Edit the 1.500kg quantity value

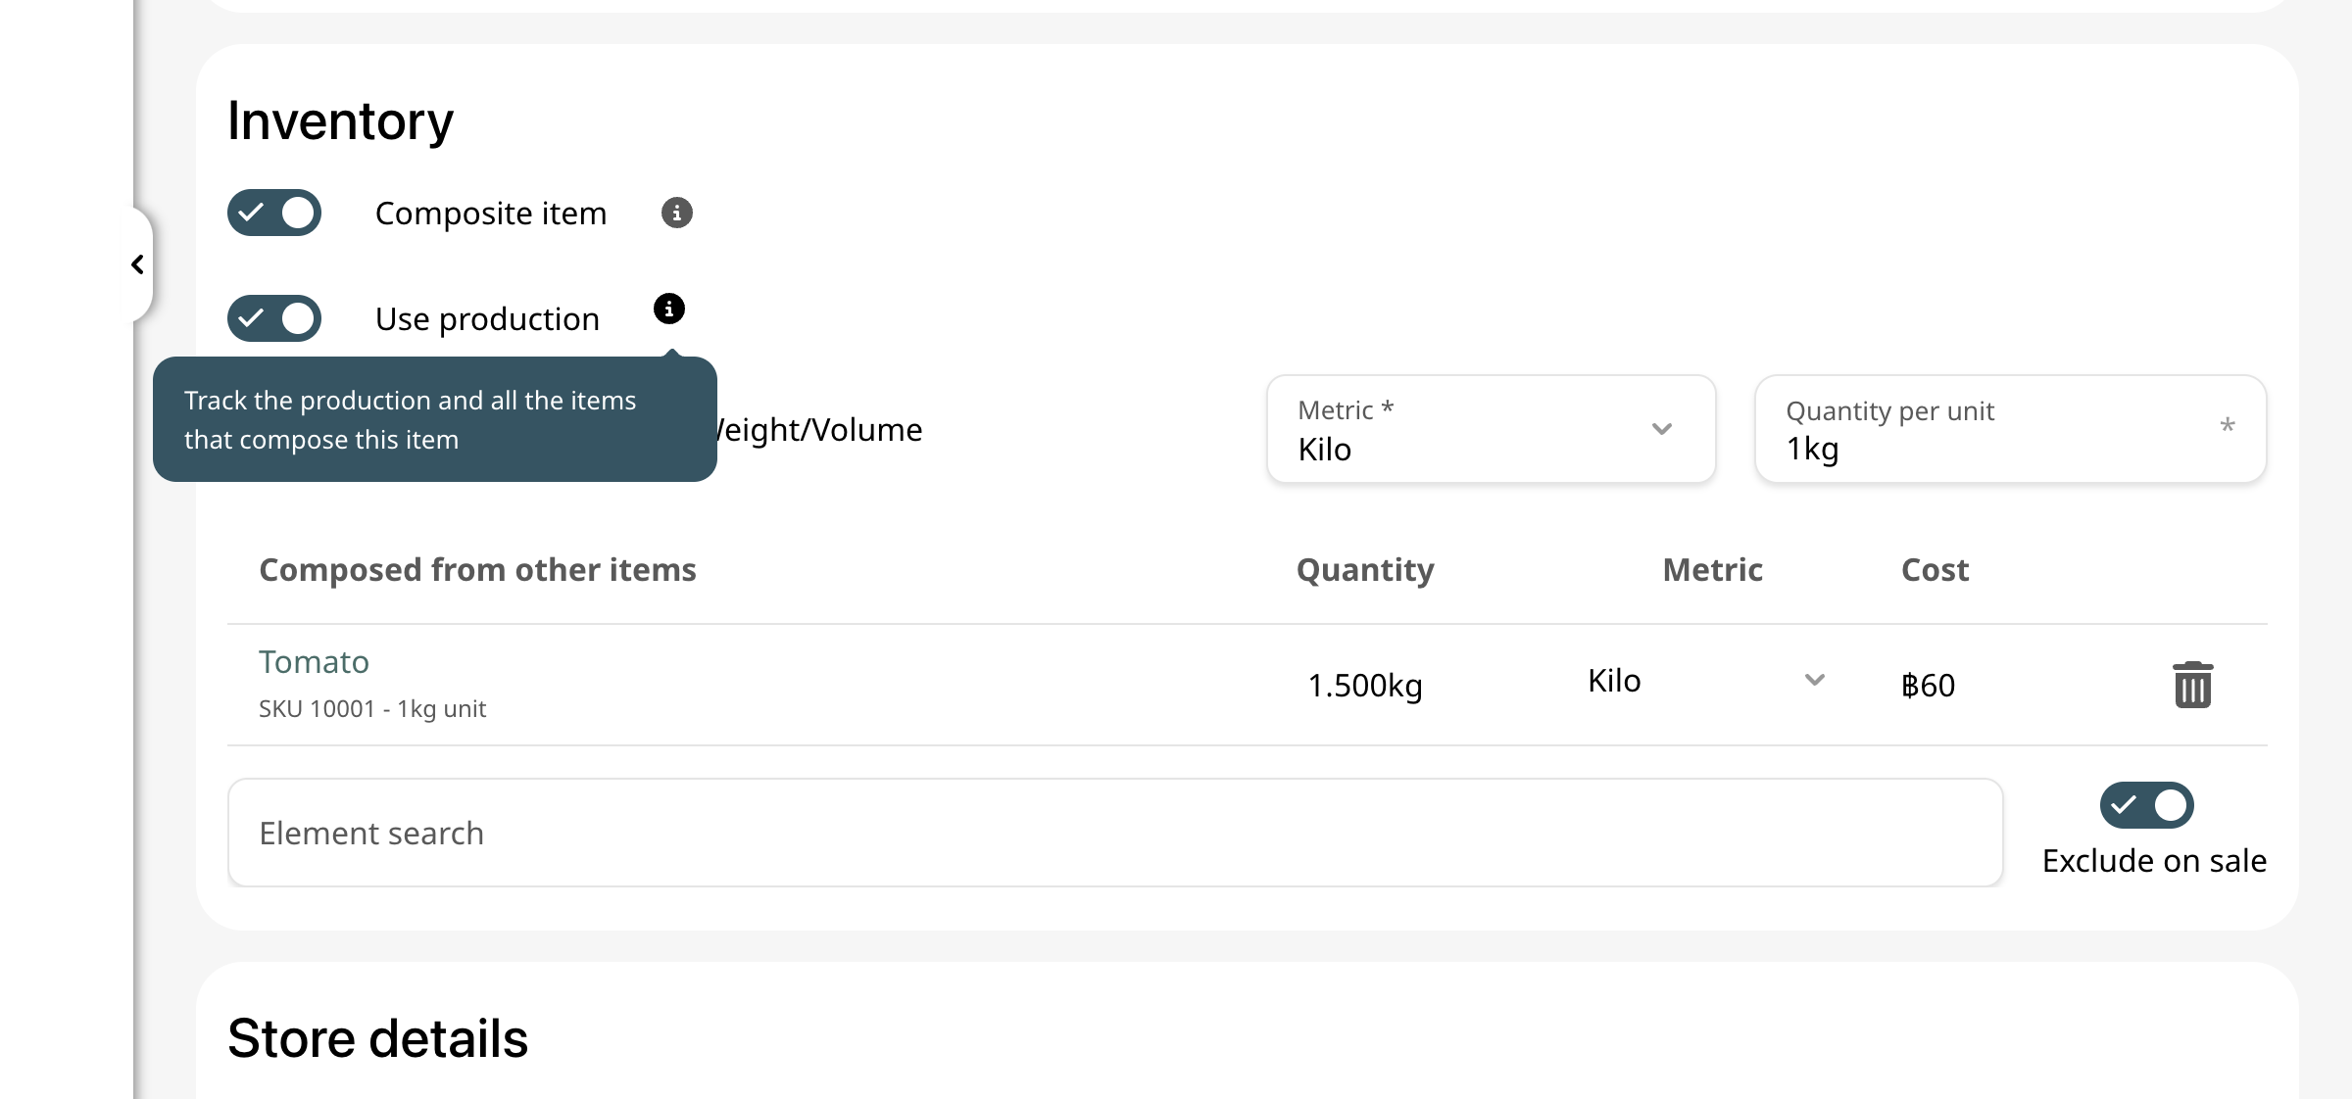pyautogui.click(x=1365, y=686)
